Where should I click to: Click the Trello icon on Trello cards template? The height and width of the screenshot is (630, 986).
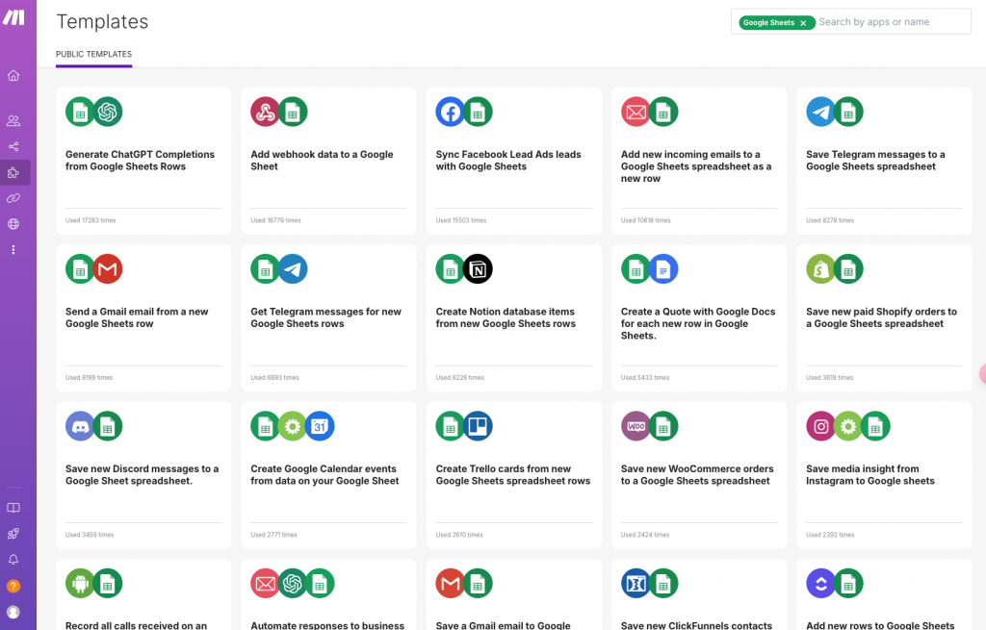(x=478, y=426)
